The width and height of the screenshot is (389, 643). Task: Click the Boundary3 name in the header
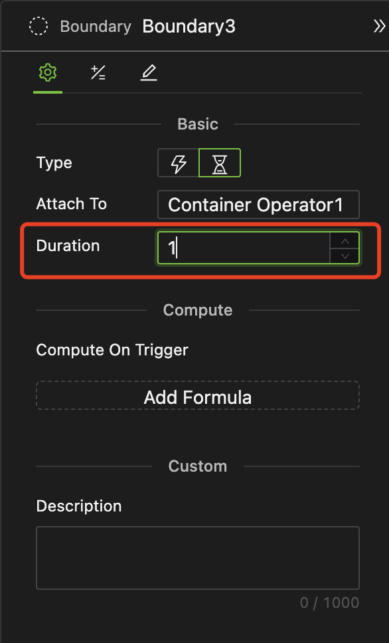[x=189, y=27]
